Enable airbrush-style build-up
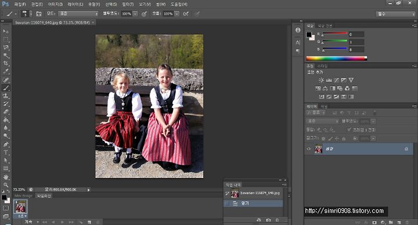This screenshot has width=418, height=225. coord(186,13)
